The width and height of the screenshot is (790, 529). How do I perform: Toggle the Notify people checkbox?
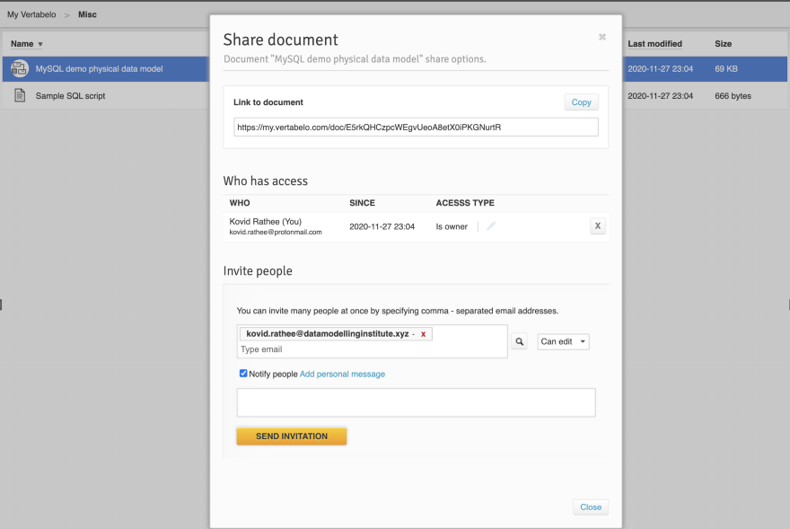243,374
